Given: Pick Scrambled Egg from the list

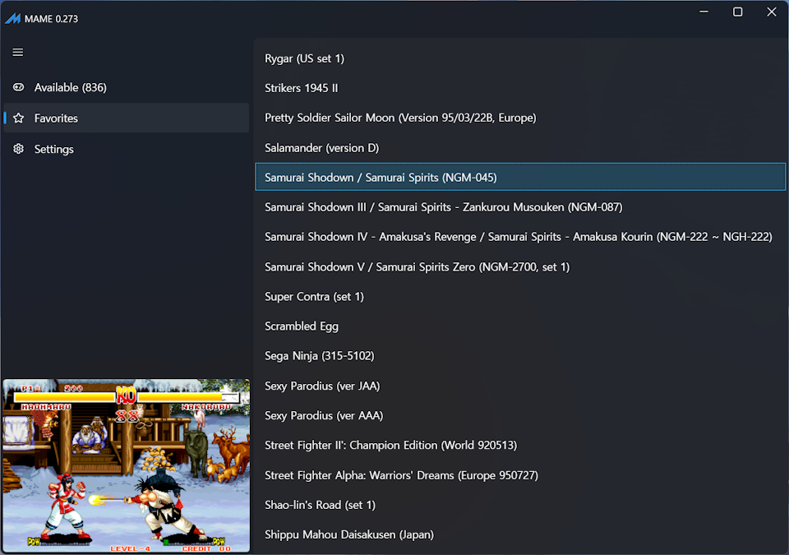Looking at the screenshot, I should 520,326.
